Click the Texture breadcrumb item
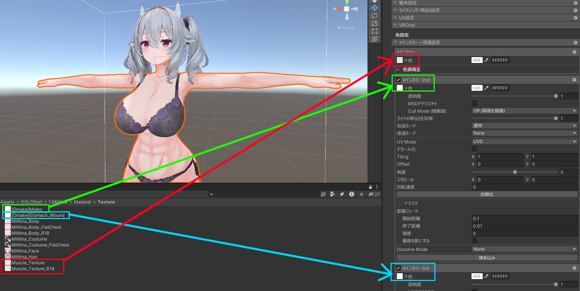The image size is (580, 291). click(x=106, y=202)
